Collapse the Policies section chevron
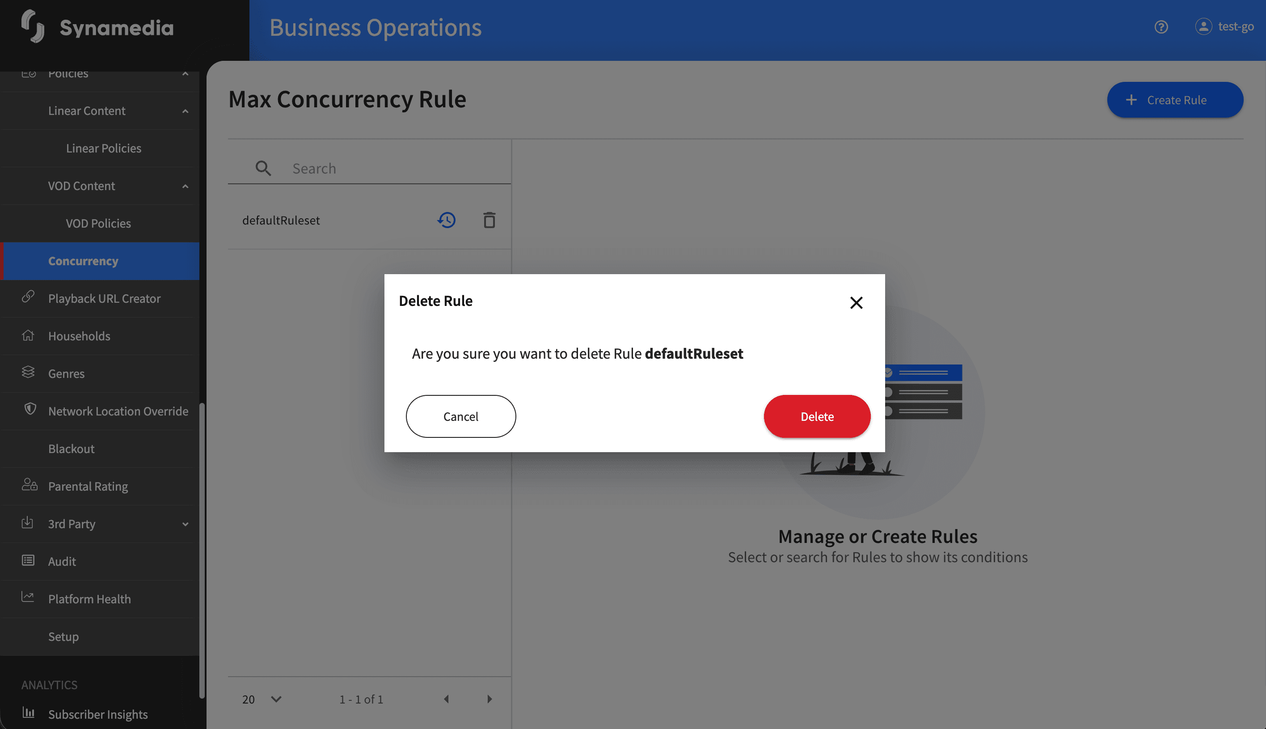 185,74
